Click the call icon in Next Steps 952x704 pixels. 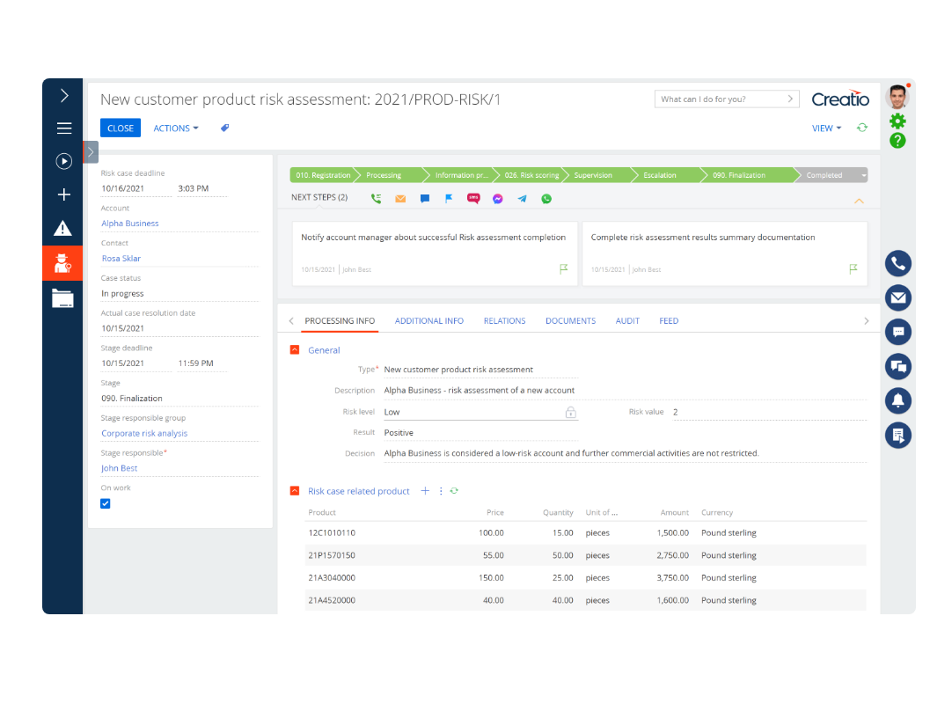tap(377, 199)
